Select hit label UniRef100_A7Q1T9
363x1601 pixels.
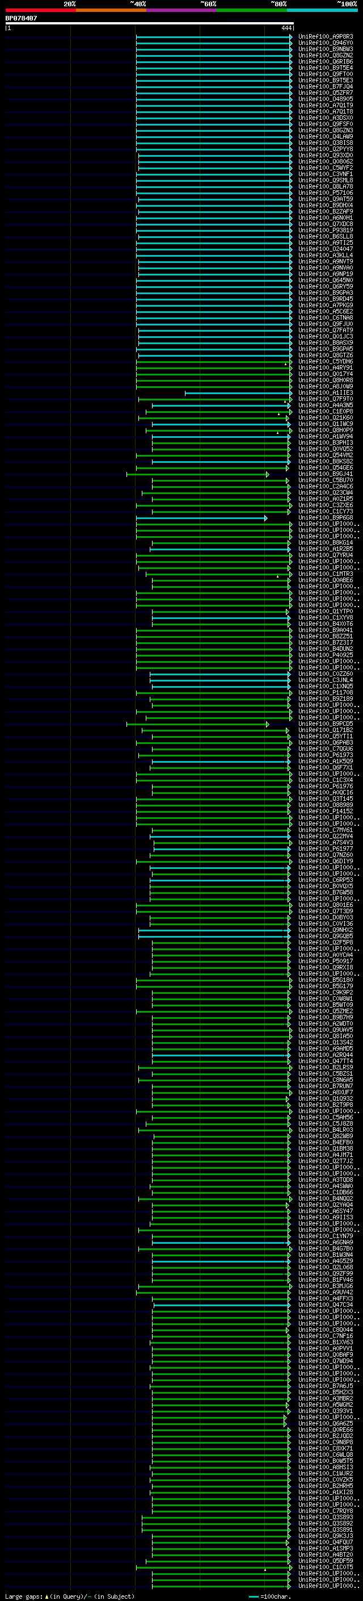326,105
